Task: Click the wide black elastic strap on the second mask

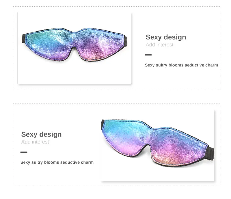Action: [x=211, y=154]
